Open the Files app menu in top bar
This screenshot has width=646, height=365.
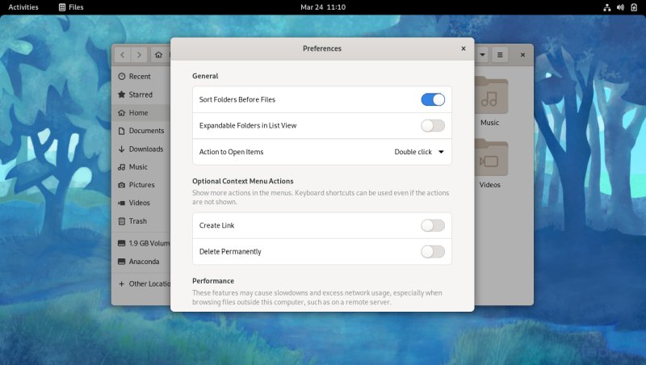(71, 7)
